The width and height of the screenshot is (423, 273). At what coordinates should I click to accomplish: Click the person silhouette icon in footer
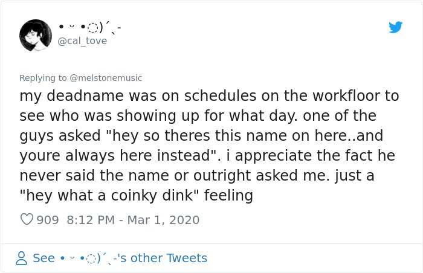pos(21,258)
